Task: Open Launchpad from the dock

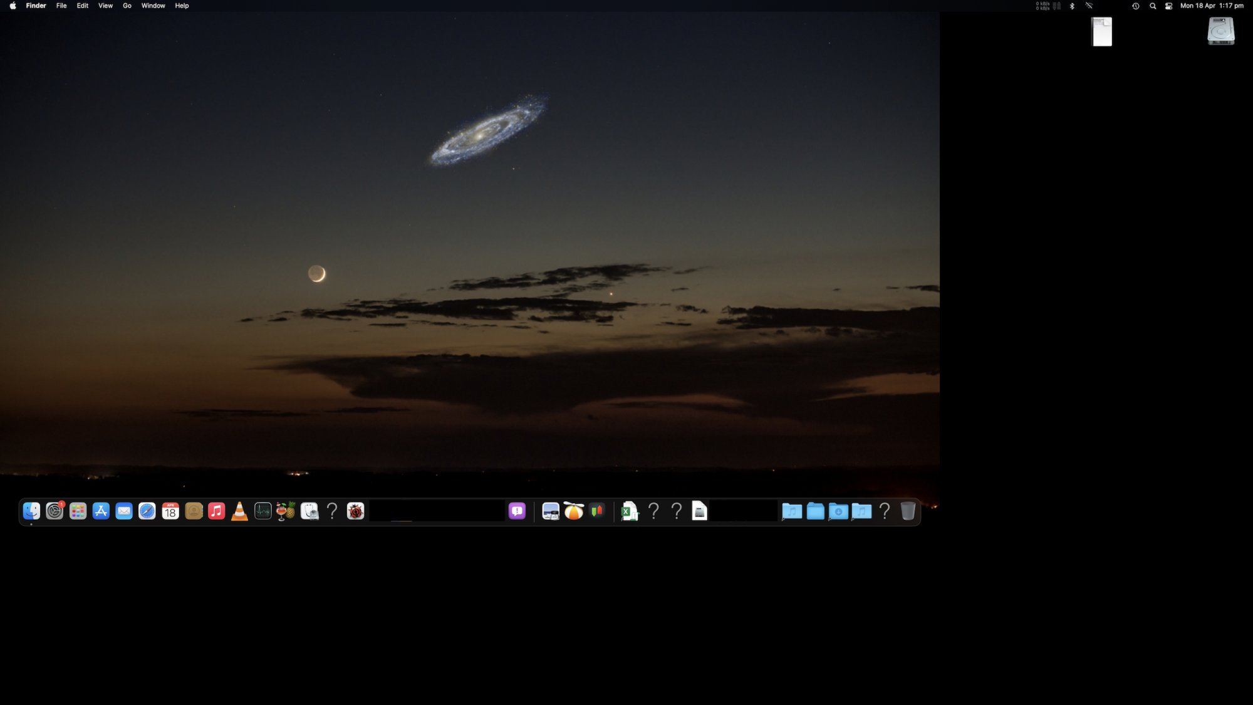Action: tap(78, 512)
